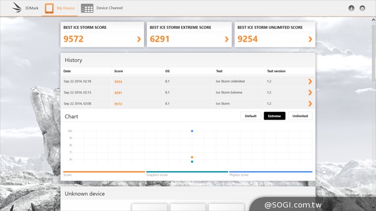
Task: Click the orange score data point in chart
Action: pyautogui.click(x=192, y=157)
